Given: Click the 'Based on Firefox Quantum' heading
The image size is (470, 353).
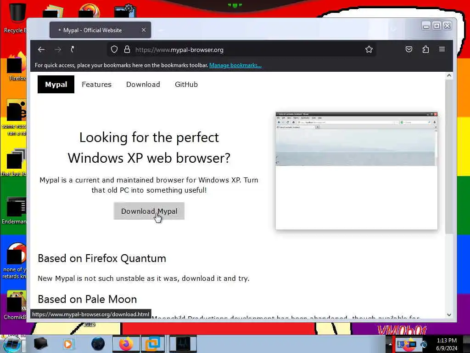Looking at the screenshot, I should click(x=102, y=258).
